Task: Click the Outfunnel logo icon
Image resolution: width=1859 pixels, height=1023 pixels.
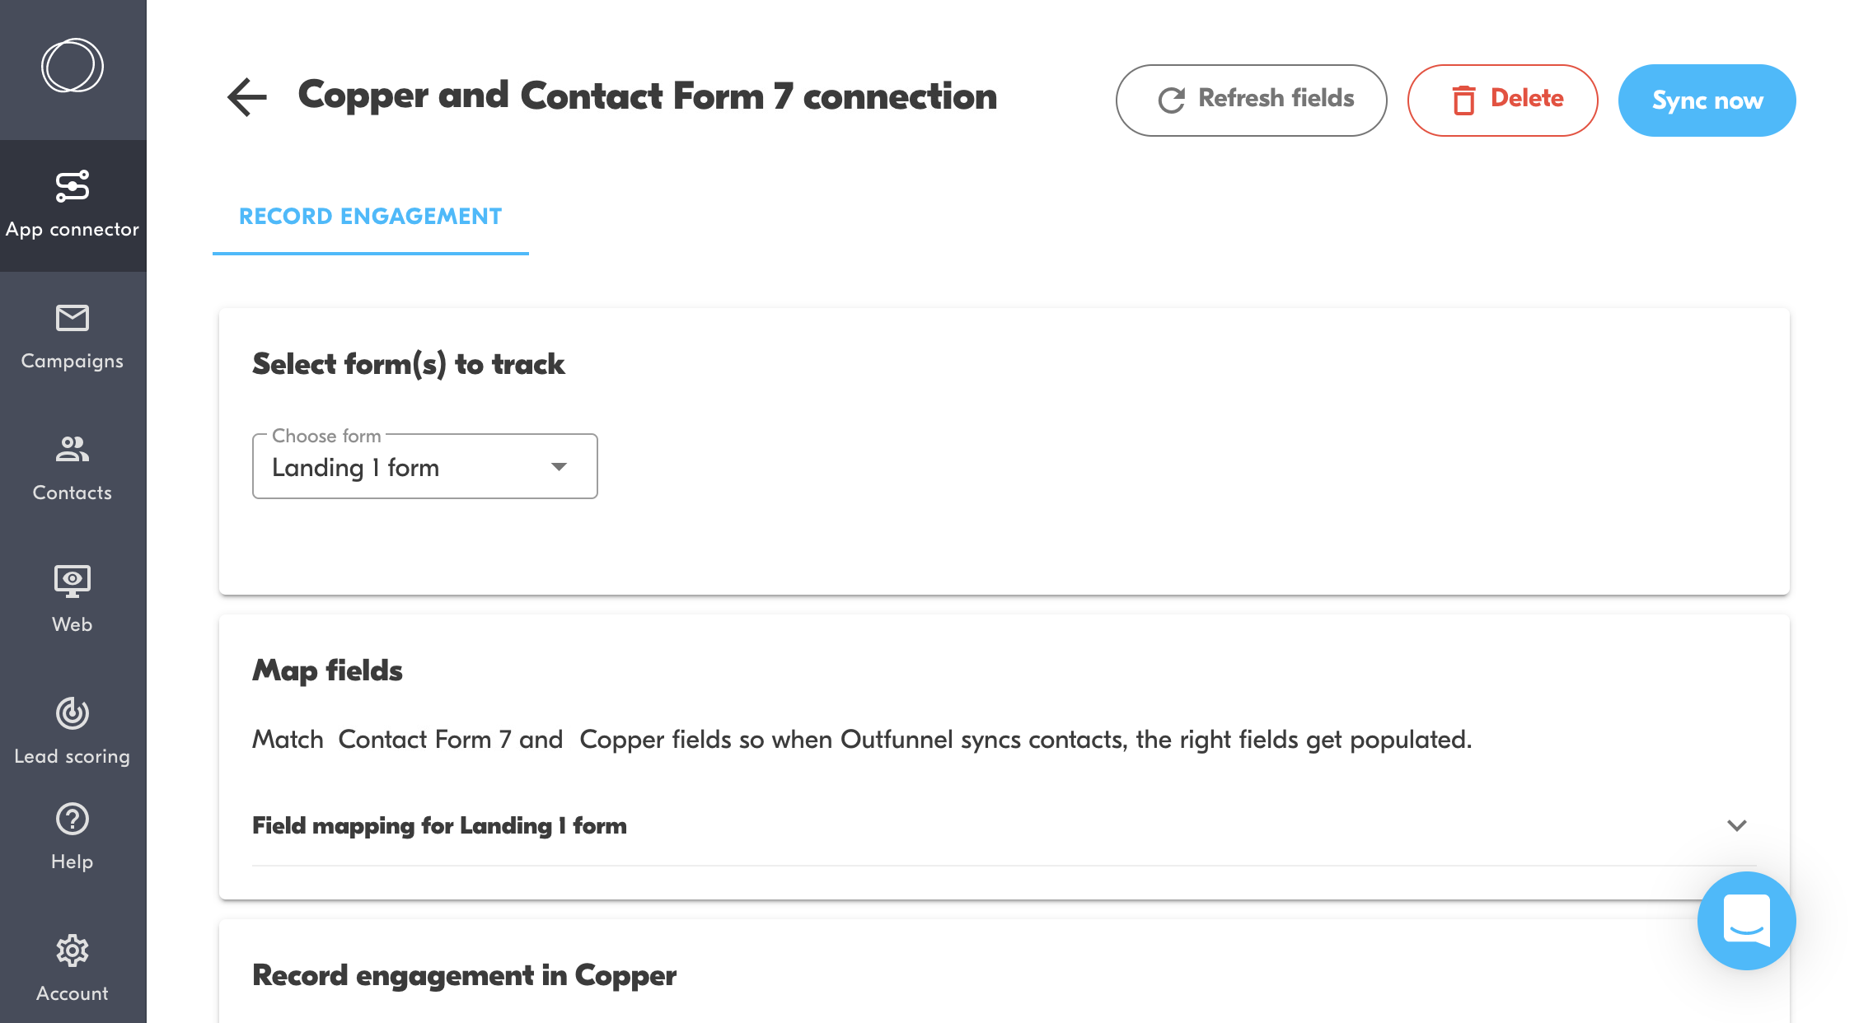Action: click(73, 66)
